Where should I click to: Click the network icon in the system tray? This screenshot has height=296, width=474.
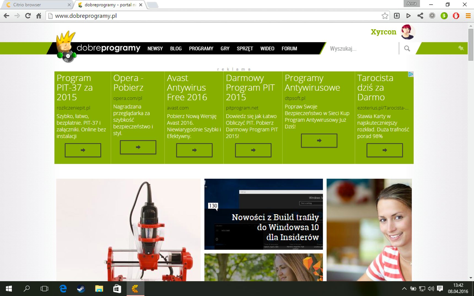tap(422, 289)
